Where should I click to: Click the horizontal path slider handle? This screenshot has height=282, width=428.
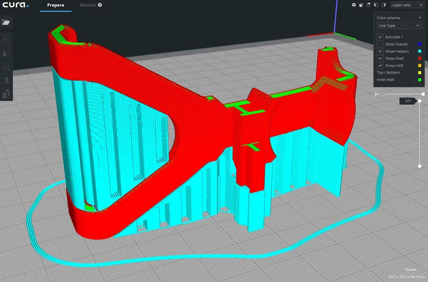coord(423,94)
